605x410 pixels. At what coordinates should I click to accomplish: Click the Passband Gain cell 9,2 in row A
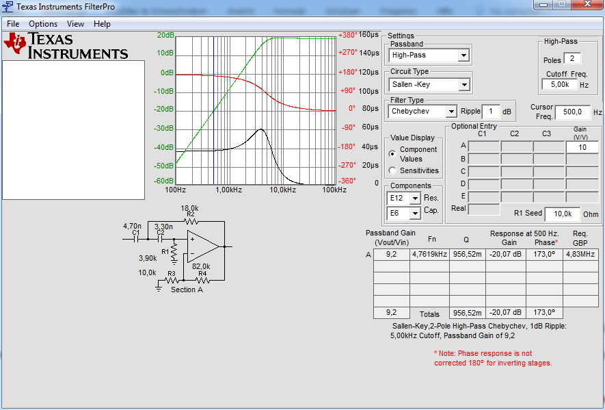391,254
